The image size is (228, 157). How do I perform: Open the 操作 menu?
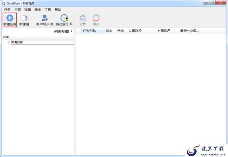tap(37, 9)
